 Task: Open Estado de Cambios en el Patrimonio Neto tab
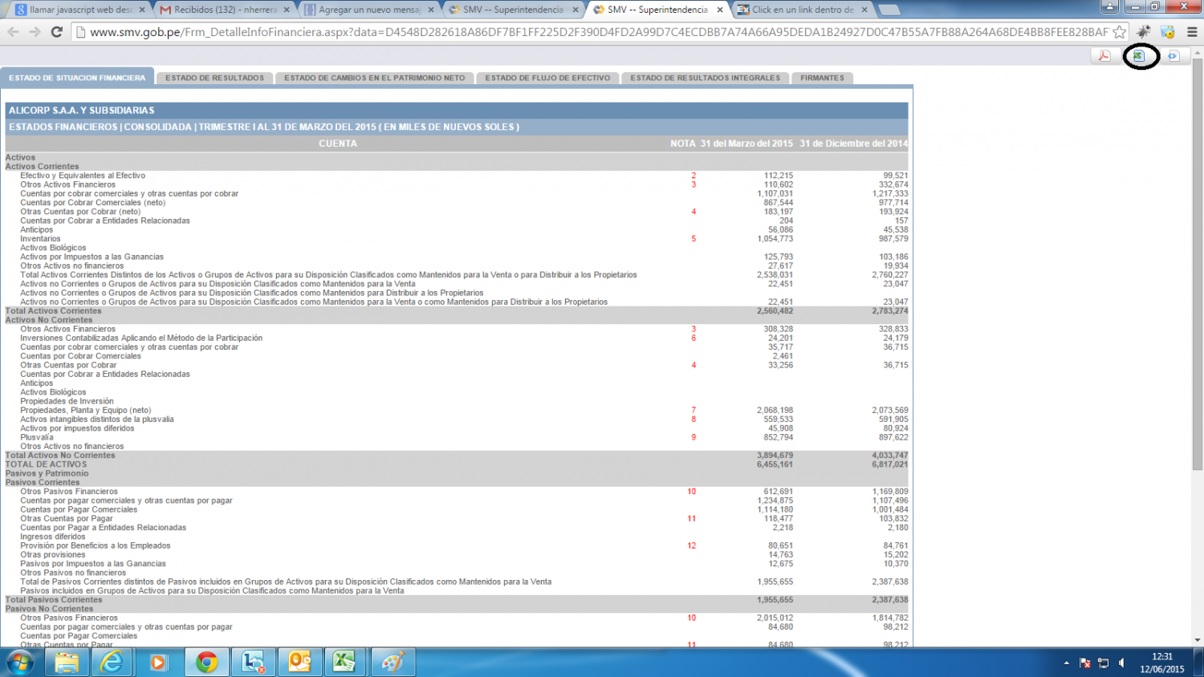(x=374, y=78)
